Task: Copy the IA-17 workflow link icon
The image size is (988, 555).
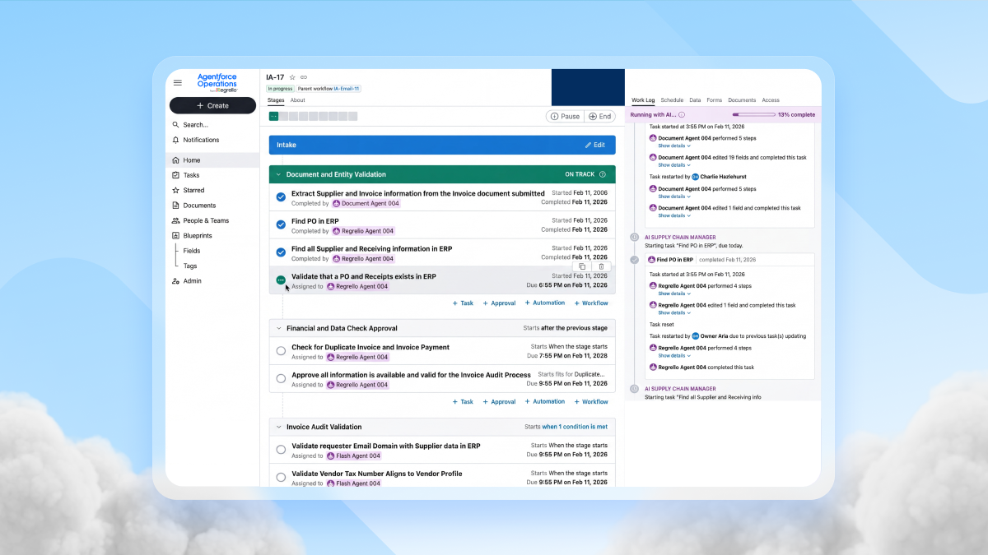Action: [304, 77]
